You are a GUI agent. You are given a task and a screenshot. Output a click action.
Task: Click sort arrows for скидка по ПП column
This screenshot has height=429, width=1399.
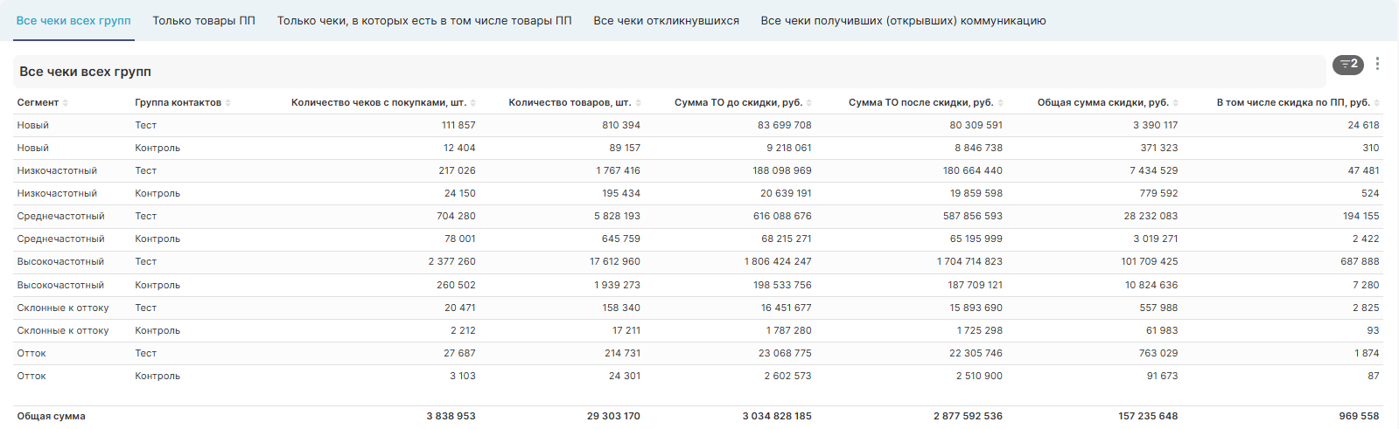1377,103
